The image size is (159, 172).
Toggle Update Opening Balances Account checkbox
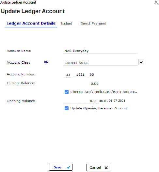click(67, 108)
